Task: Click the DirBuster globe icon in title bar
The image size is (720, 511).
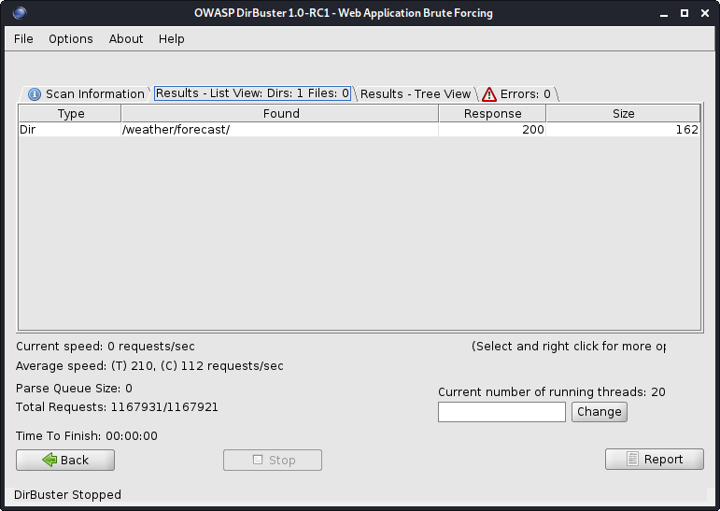Action: tap(20, 13)
